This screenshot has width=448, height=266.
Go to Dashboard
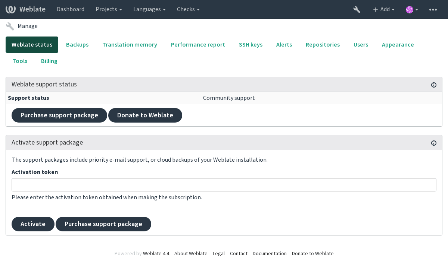[x=71, y=9]
